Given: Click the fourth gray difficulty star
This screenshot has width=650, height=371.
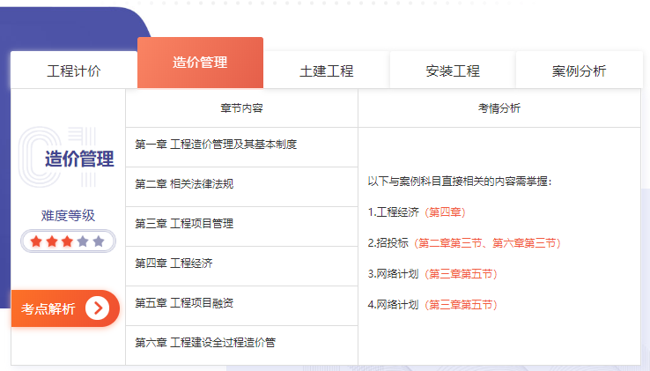Looking at the screenshot, I should pyautogui.click(x=83, y=241).
